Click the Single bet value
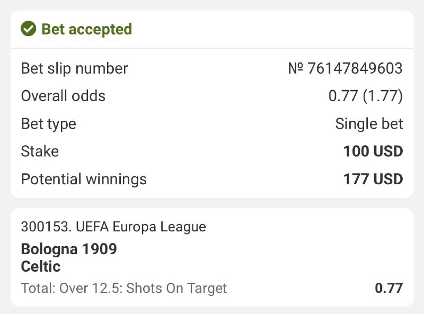The image size is (424, 314). pyautogui.click(x=369, y=124)
